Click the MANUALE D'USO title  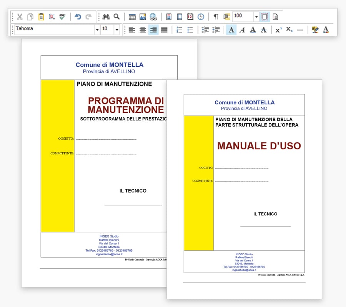coord(259,146)
